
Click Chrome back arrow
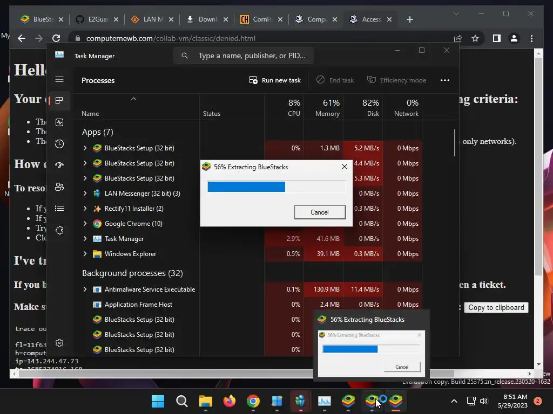22,38
